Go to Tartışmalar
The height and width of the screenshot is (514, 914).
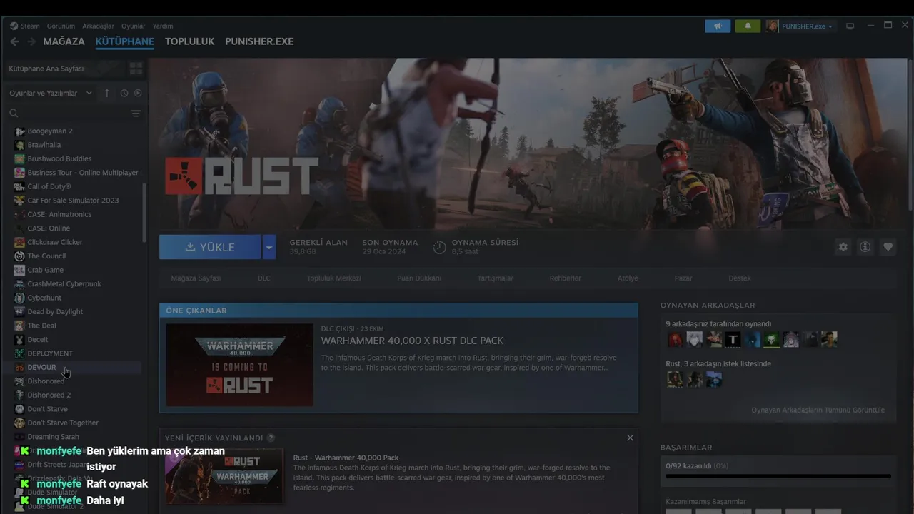click(x=495, y=278)
